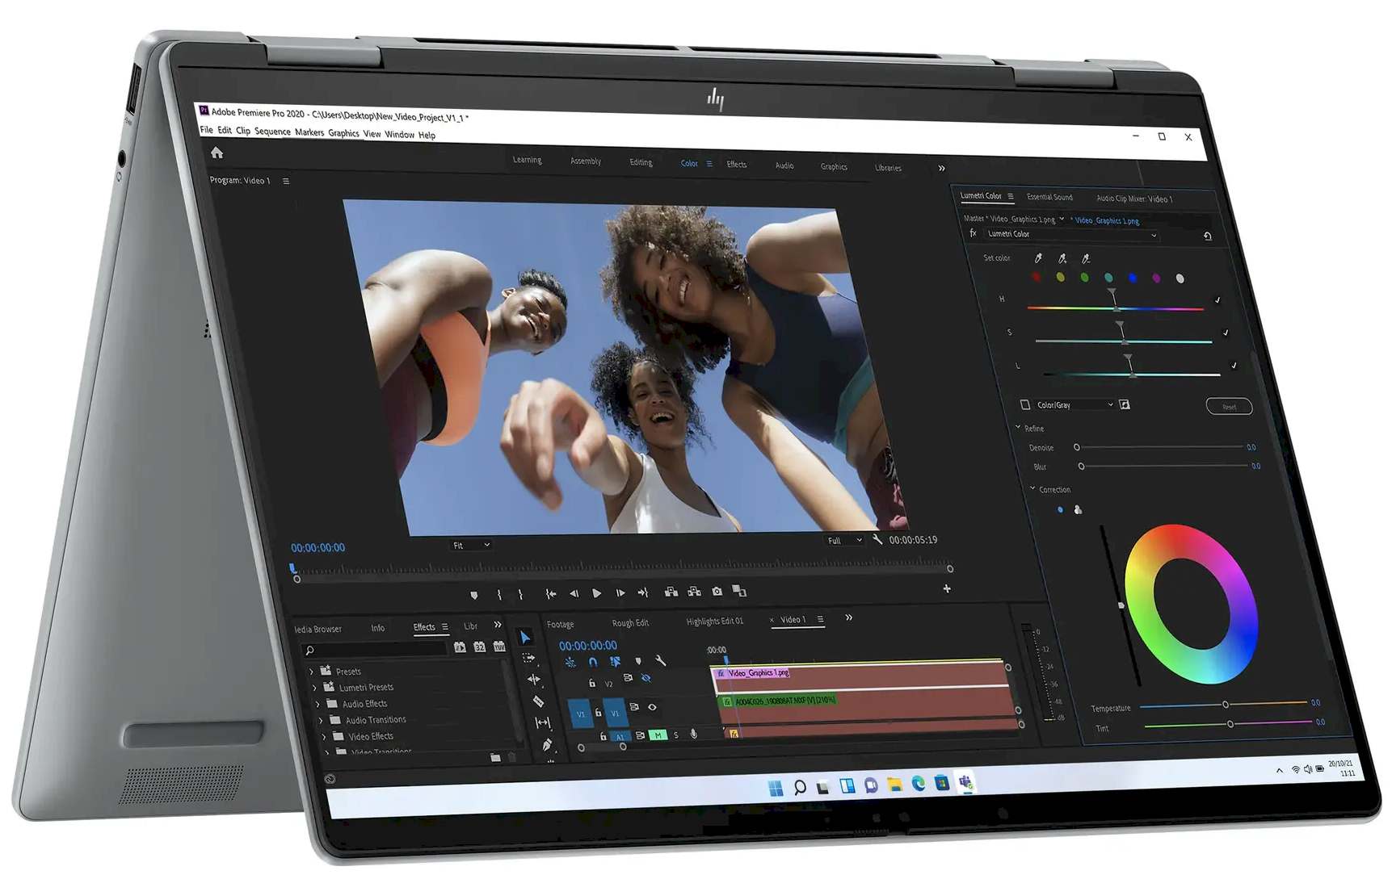1392x879 pixels.
Task: Click the Add Marker icon under the monitor
Action: coord(474,596)
